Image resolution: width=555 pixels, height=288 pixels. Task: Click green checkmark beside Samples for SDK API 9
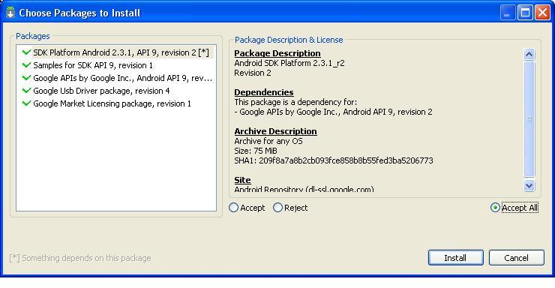pos(26,65)
